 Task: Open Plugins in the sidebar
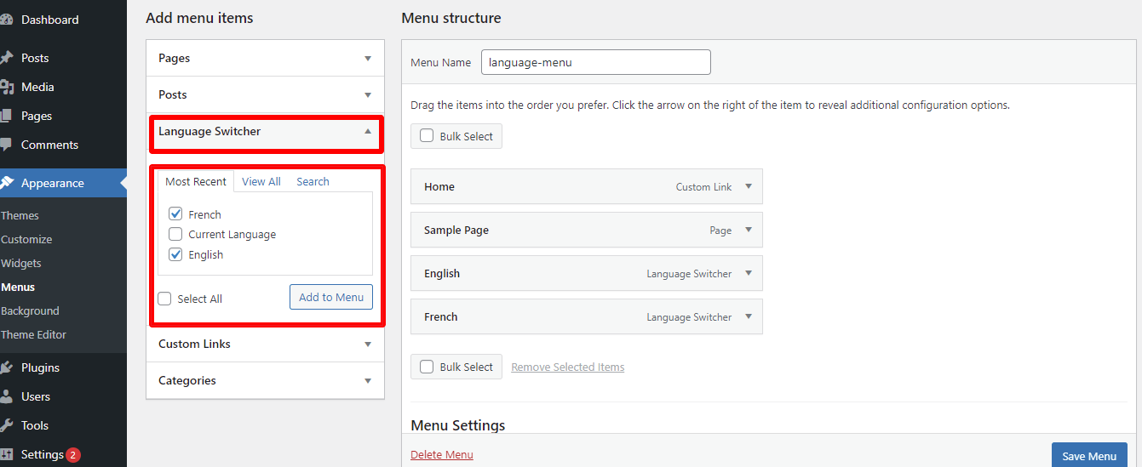tap(40, 367)
